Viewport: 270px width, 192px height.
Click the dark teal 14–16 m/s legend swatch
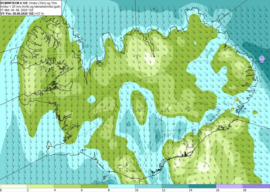point(202,186)
